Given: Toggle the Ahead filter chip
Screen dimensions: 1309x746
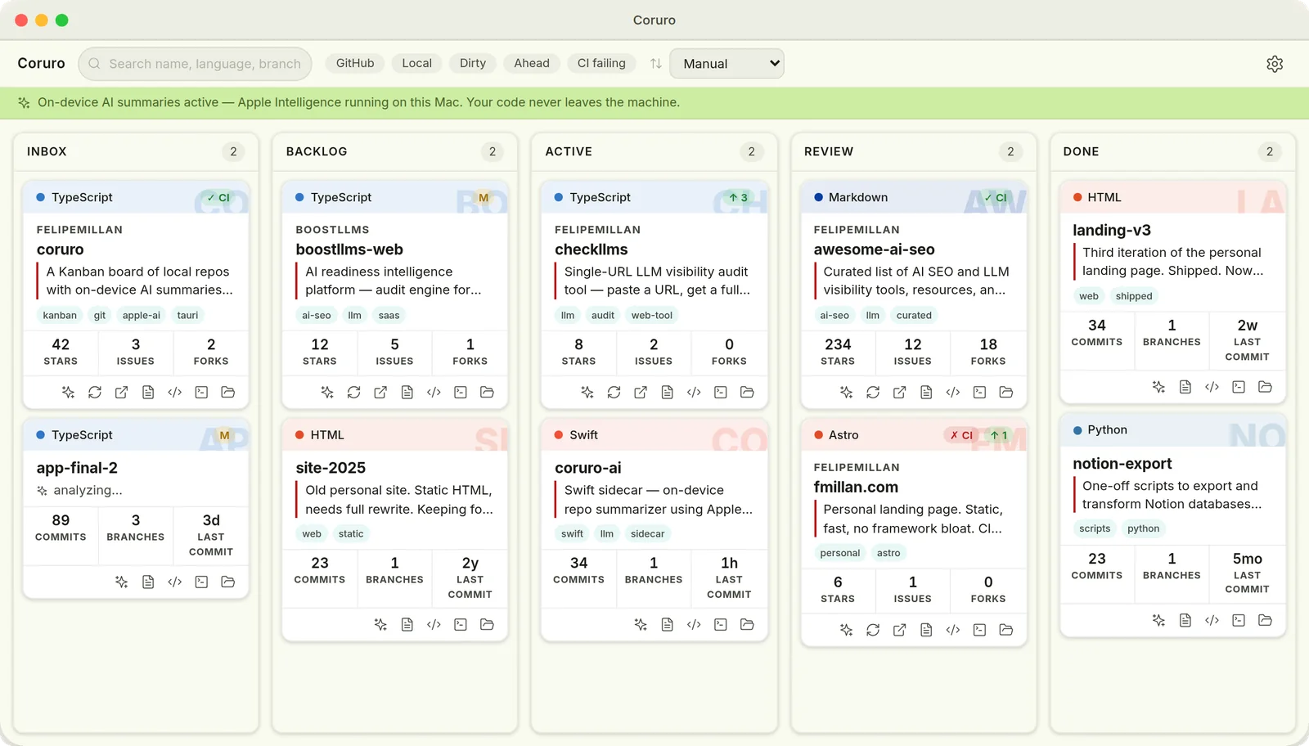Looking at the screenshot, I should [532, 63].
